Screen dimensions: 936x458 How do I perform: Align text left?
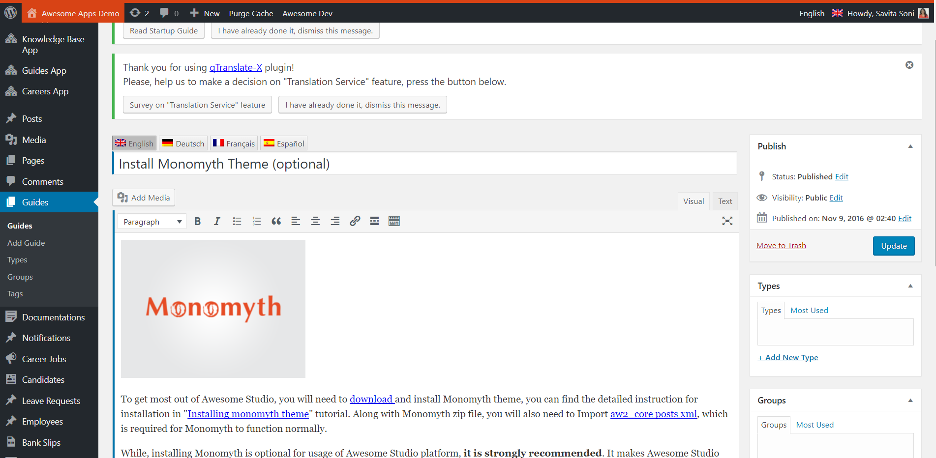point(296,221)
